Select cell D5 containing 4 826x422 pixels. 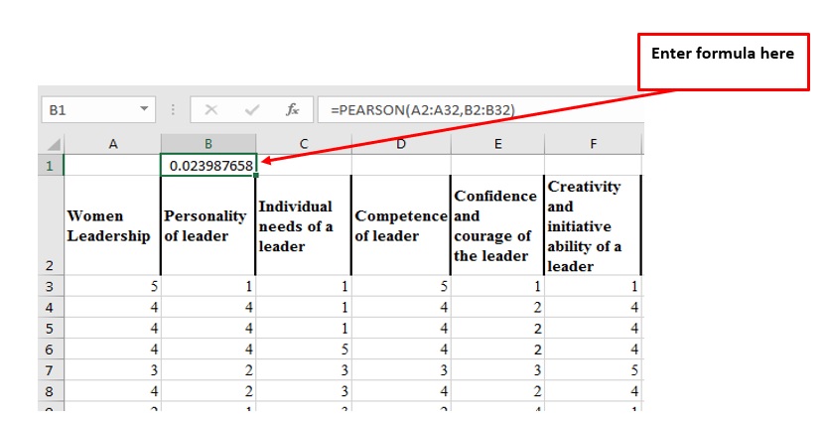[401, 329]
